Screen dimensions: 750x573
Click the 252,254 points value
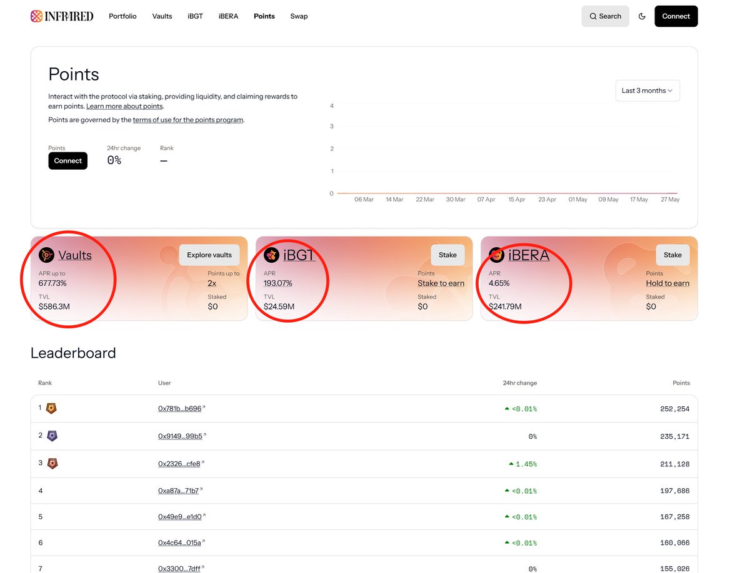coord(674,409)
